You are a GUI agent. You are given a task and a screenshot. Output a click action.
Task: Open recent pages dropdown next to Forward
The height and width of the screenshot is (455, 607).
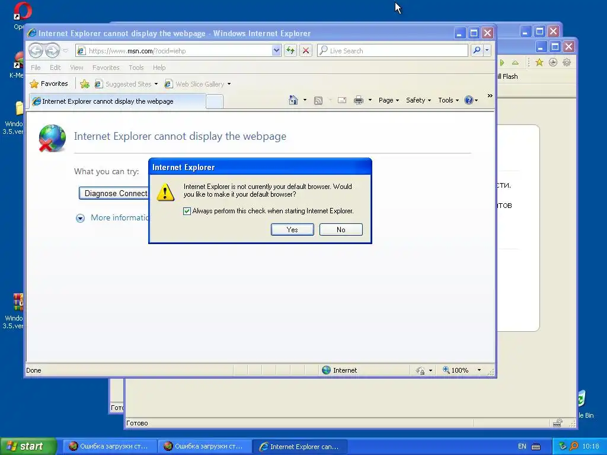tap(65, 51)
